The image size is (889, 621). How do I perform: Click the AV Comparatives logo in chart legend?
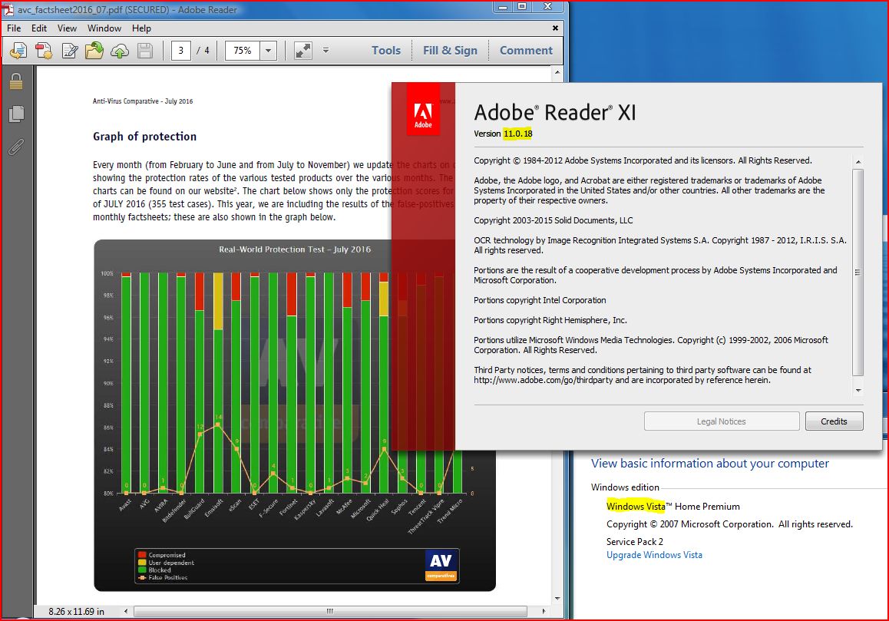(441, 565)
